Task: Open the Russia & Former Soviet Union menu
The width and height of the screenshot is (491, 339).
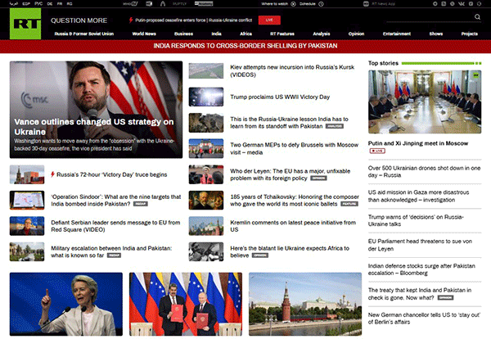Action: tap(84, 34)
